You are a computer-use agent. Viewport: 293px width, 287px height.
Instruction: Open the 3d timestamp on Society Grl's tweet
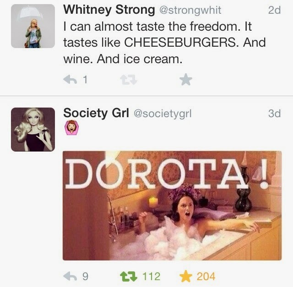point(274,114)
